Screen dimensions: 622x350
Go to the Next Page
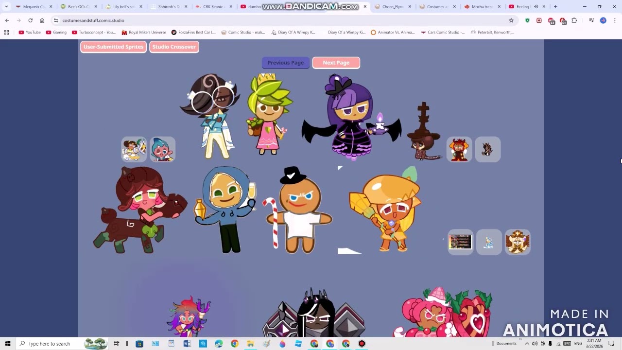(x=336, y=63)
